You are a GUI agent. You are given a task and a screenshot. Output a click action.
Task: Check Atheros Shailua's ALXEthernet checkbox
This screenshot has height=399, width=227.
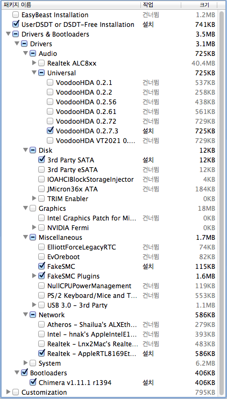(41, 324)
